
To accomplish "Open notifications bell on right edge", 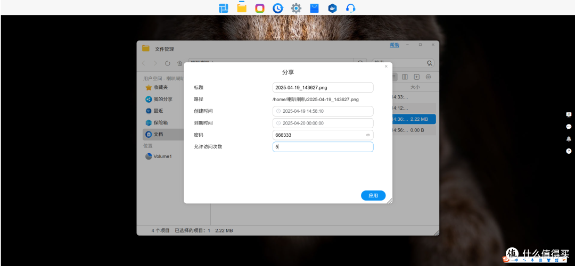I will [569, 139].
